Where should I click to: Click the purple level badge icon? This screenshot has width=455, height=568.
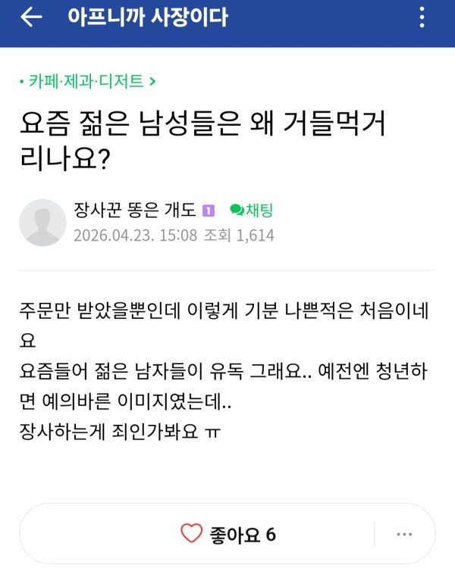pos(209,211)
